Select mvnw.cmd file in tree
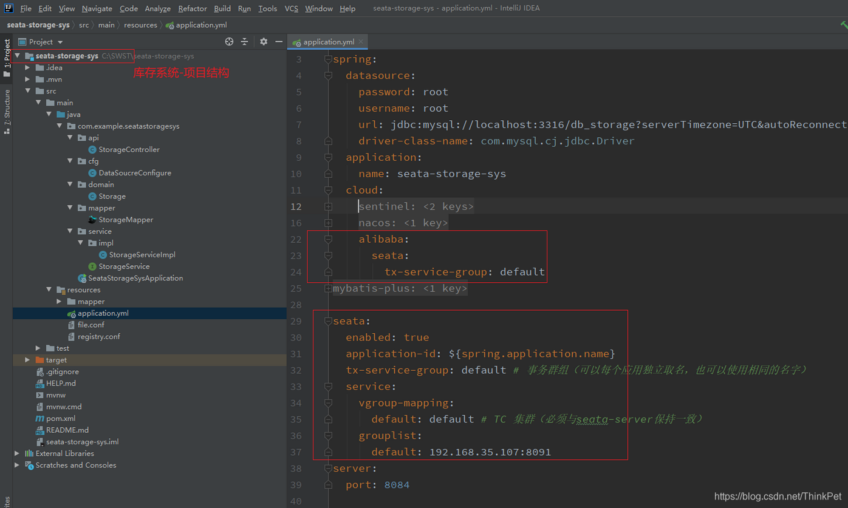Viewport: 848px width, 508px height. coord(63,407)
